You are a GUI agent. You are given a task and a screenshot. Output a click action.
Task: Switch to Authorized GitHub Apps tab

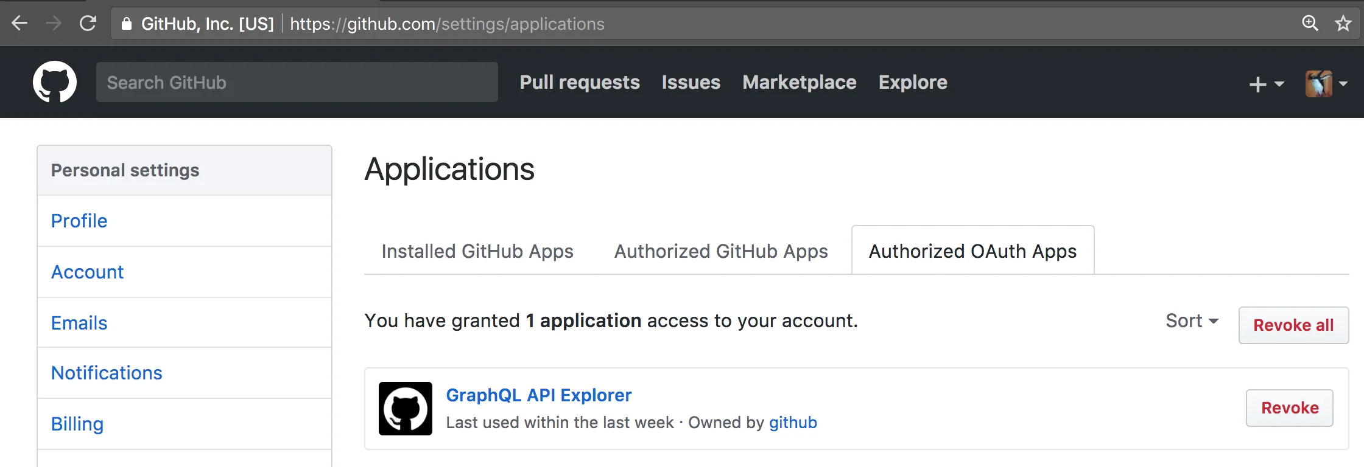[x=721, y=251]
